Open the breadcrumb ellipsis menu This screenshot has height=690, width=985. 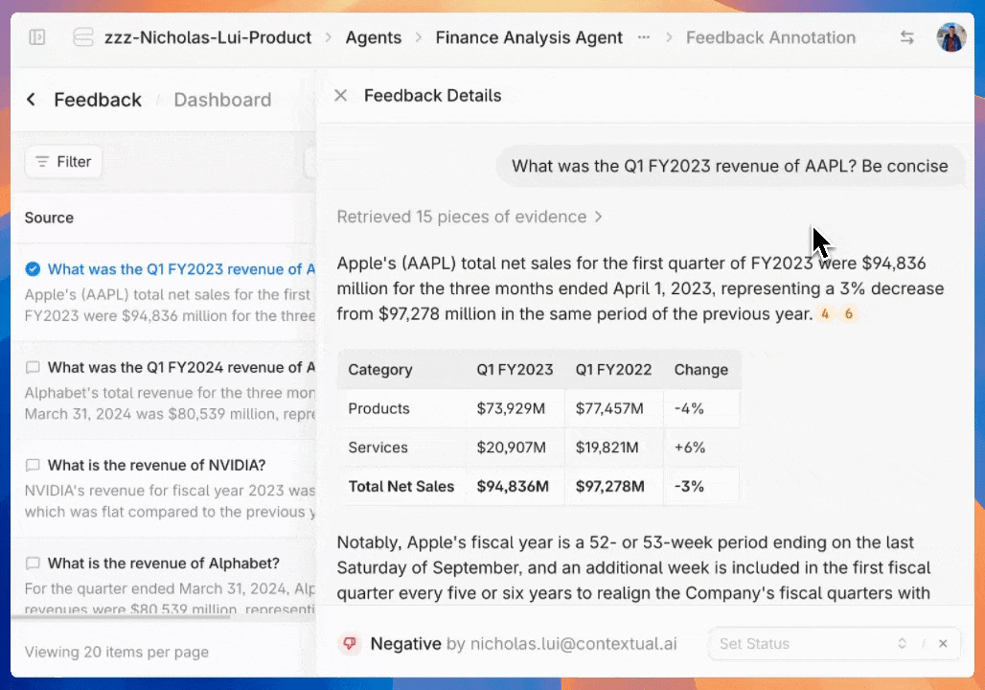coord(643,37)
